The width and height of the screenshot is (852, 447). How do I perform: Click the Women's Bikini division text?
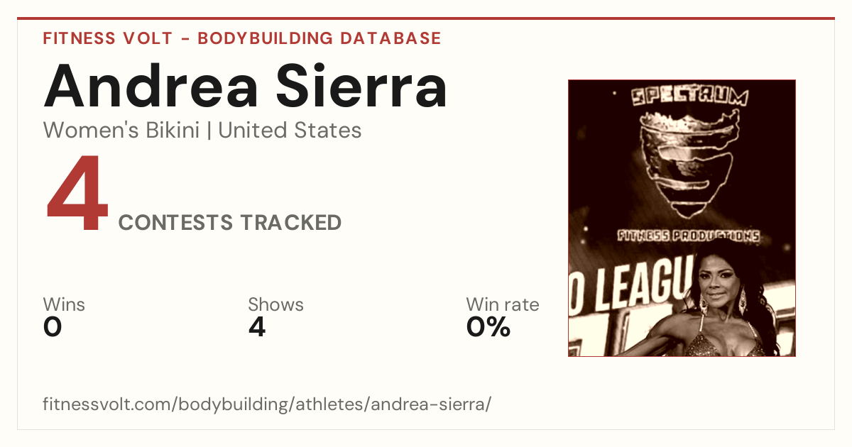click(121, 131)
